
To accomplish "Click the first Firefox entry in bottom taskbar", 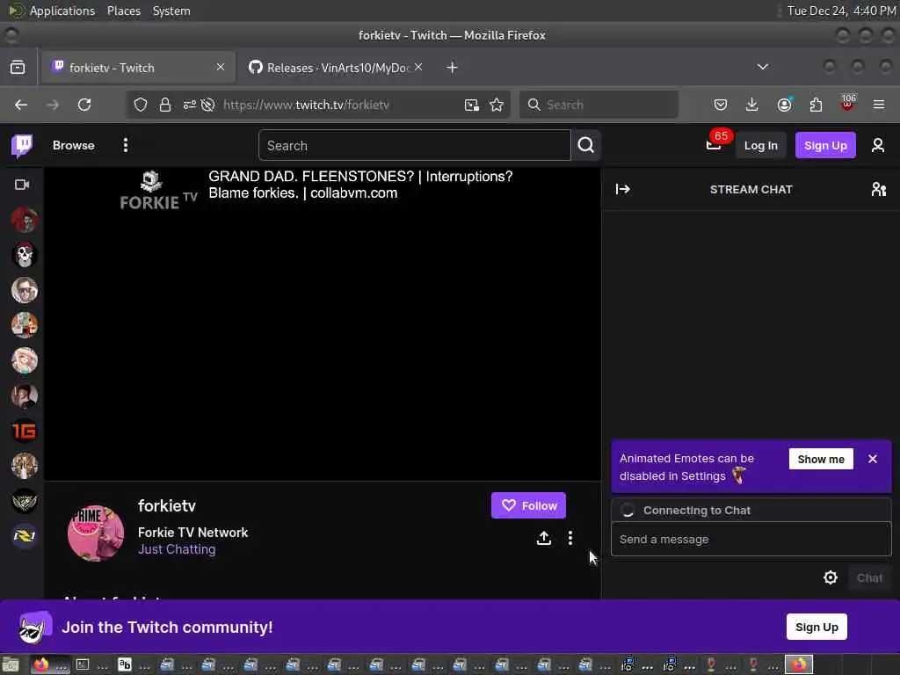I will [50, 664].
